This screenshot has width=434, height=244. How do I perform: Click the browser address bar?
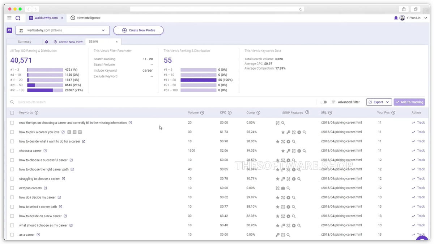tap(217, 9)
